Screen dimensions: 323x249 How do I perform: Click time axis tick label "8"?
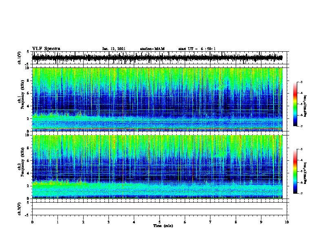[x=236, y=222]
